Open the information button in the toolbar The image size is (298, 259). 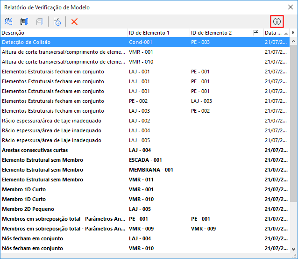277,22
